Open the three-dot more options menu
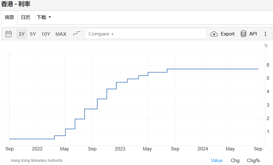The width and height of the screenshot is (273, 165). 265,34
